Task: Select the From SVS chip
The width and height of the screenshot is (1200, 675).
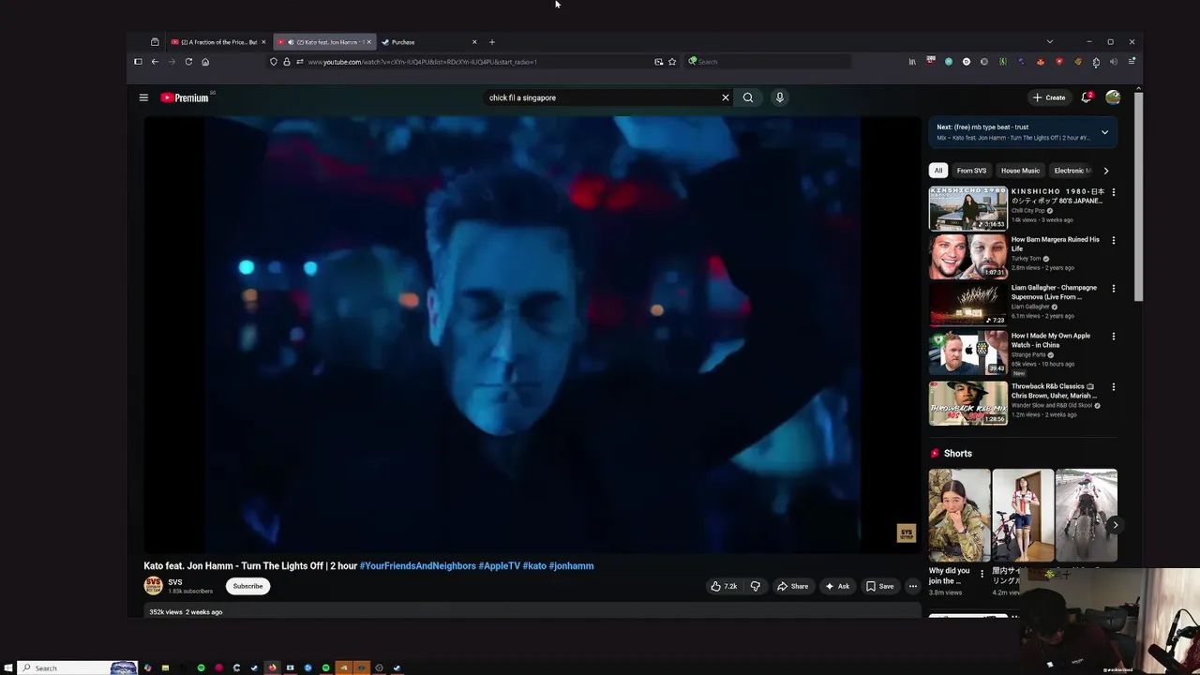Action: pyautogui.click(x=971, y=171)
